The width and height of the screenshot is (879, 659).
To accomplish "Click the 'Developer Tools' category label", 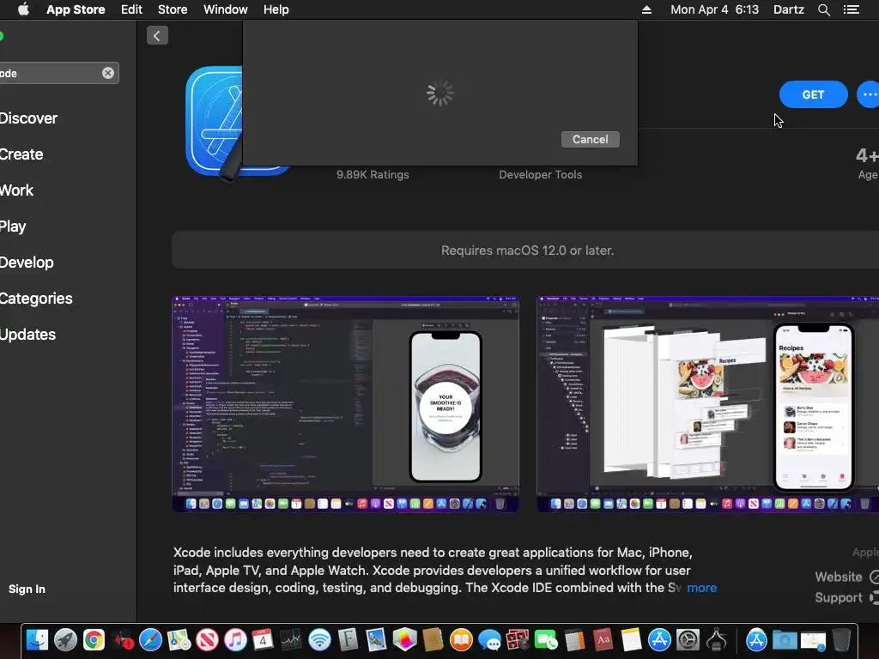I will (x=541, y=175).
